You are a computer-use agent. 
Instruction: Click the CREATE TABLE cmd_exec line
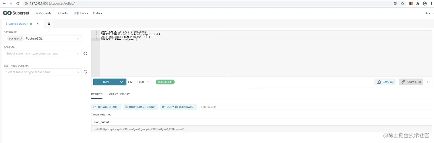pos(131,34)
